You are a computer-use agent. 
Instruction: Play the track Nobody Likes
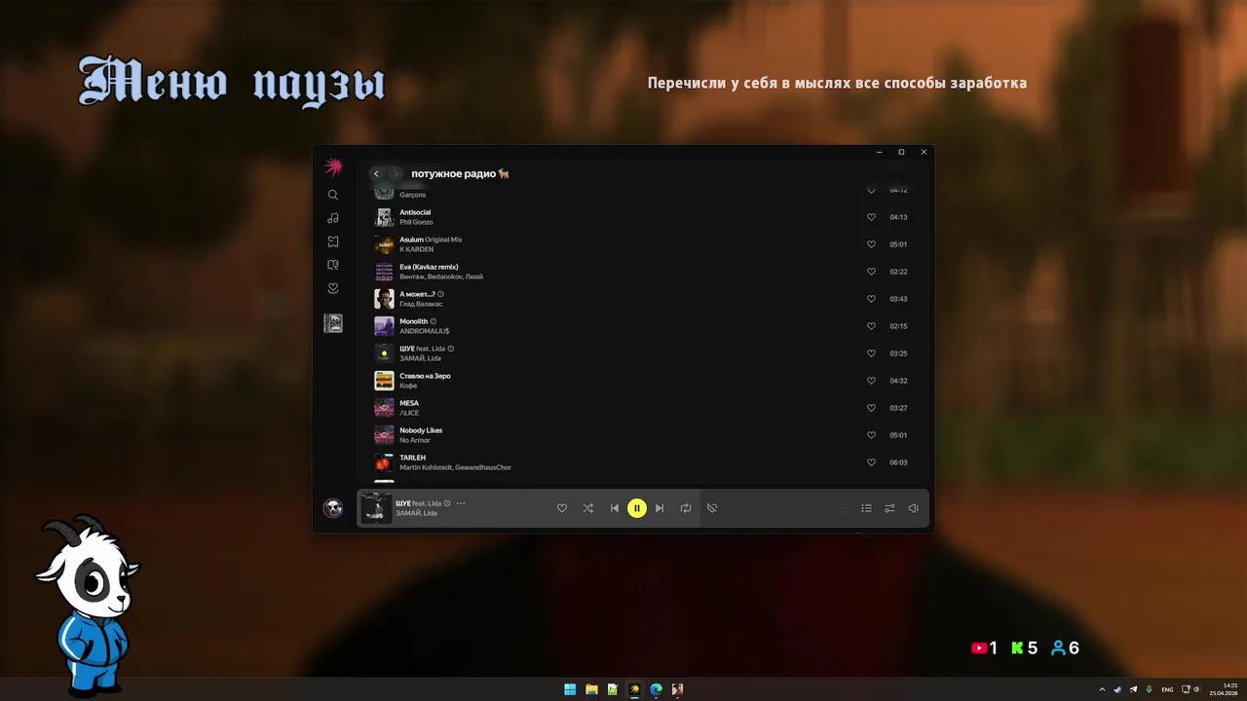(421, 430)
